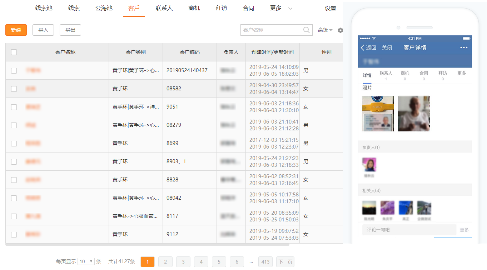Switch to the 公海池 tab
The image size is (487, 270).
[x=104, y=8]
